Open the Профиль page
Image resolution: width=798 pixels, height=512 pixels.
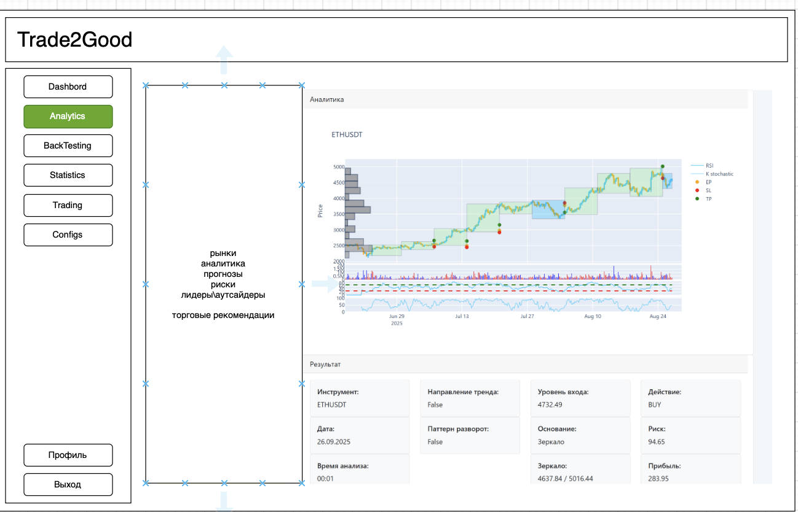coord(68,455)
